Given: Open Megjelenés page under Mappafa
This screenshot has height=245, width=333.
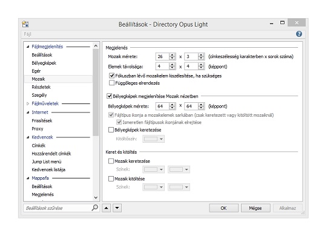Looking at the screenshot, I should pyautogui.click(x=43, y=195).
